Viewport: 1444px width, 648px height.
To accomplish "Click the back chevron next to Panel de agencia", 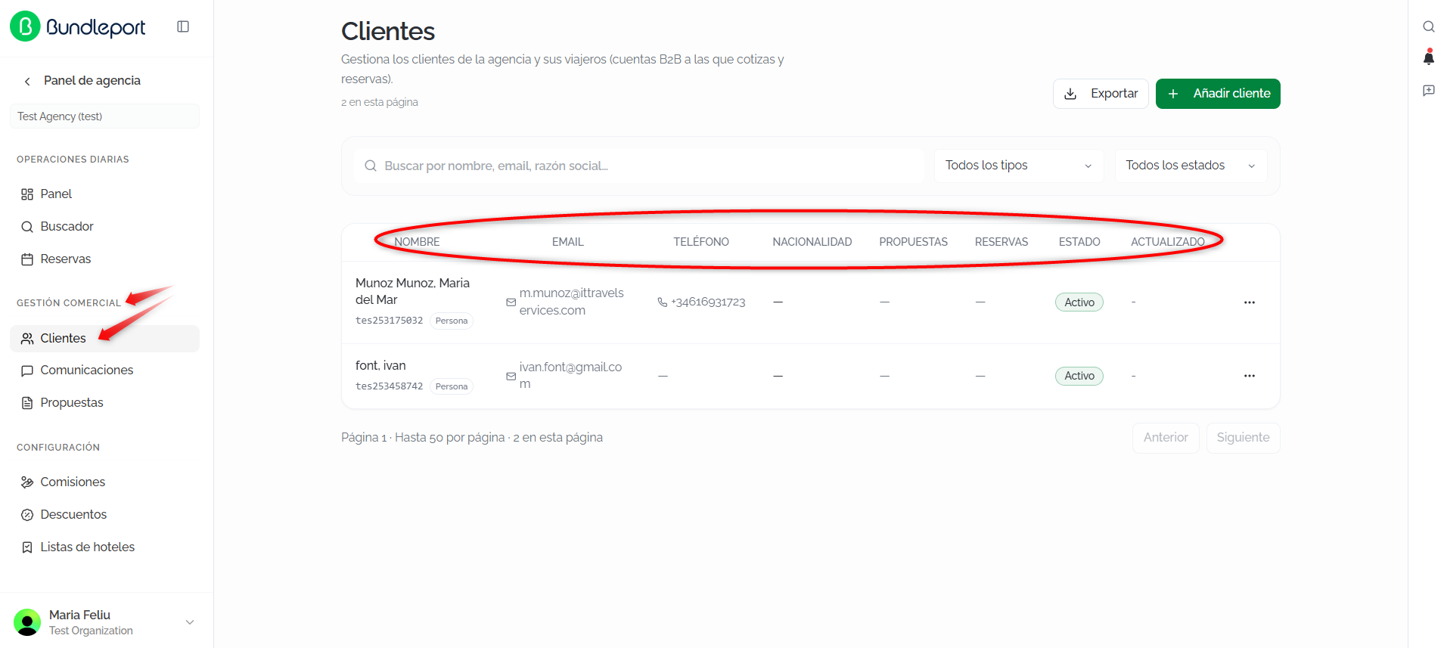I will [27, 81].
